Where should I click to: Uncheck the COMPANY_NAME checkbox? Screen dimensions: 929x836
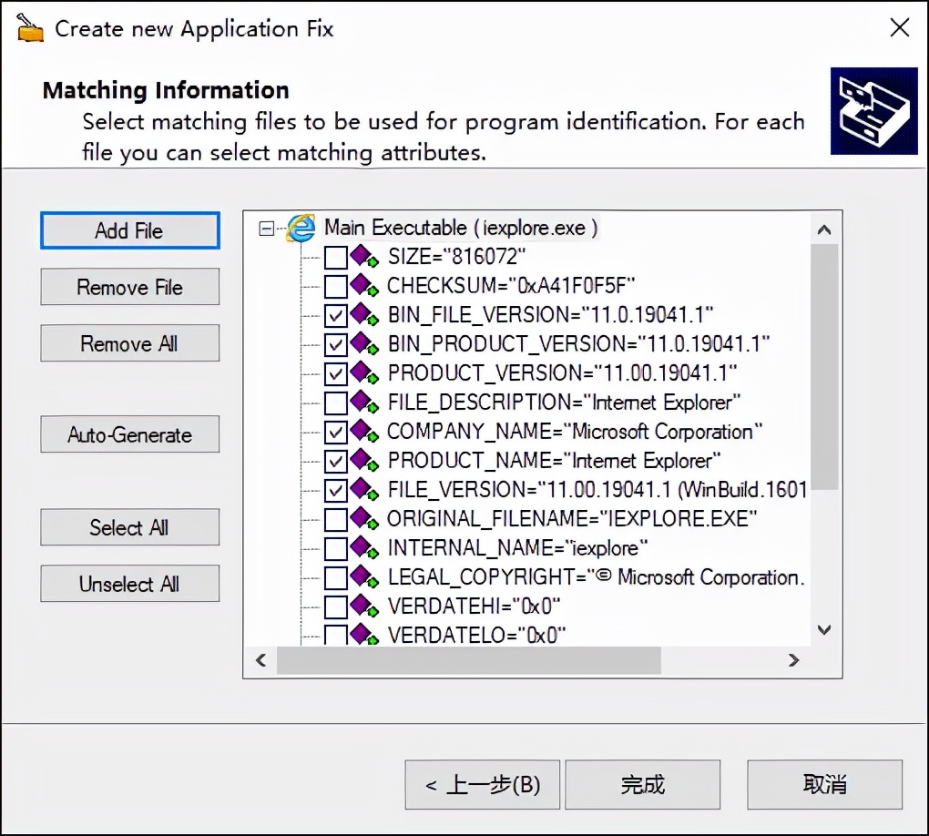point(336,432)
